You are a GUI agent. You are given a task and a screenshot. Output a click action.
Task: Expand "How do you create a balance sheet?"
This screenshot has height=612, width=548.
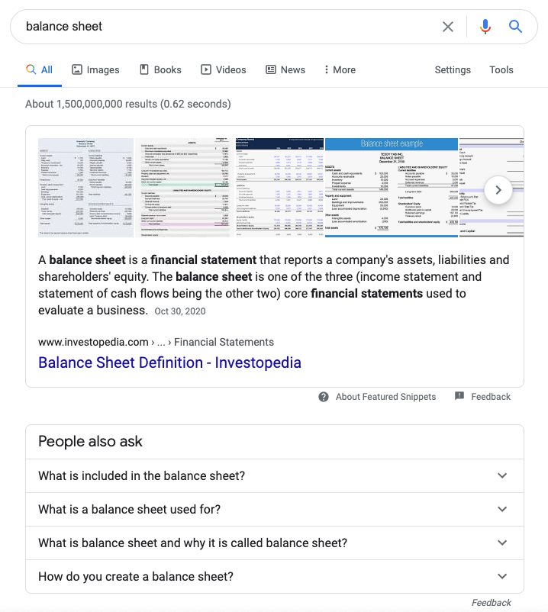pos(274,576)
